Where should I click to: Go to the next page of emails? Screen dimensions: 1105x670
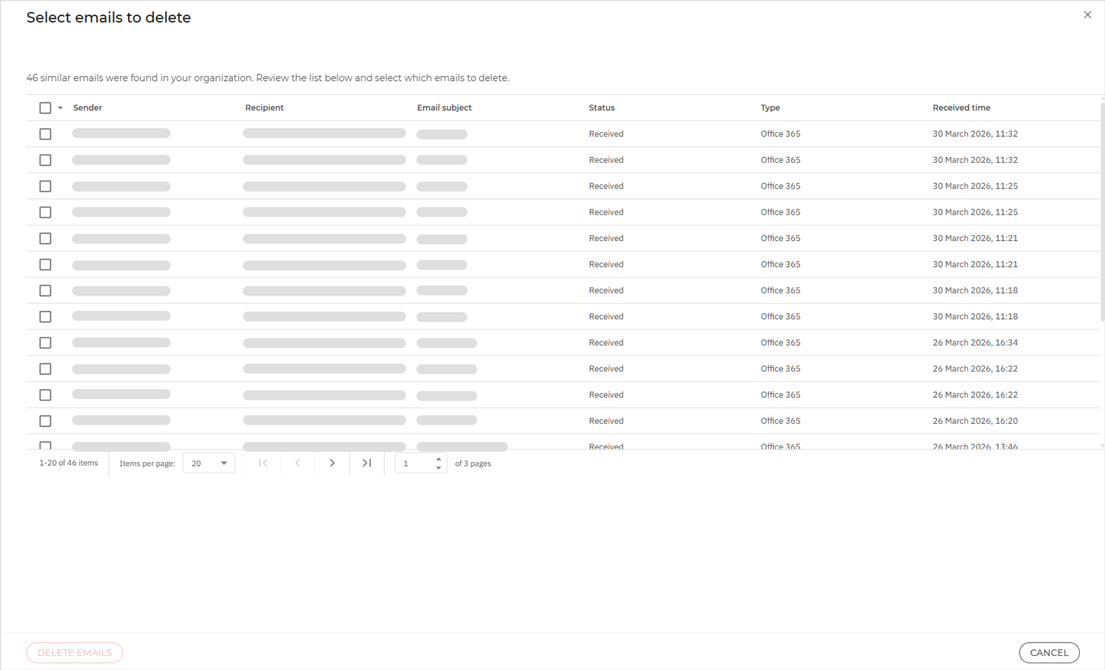coord(332,463)
